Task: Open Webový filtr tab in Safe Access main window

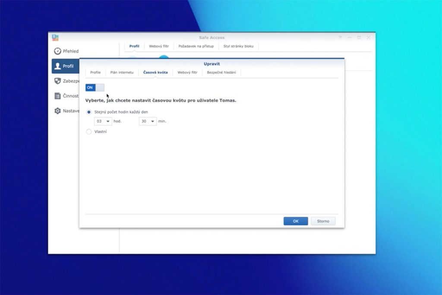Action: tap(159, 46)
